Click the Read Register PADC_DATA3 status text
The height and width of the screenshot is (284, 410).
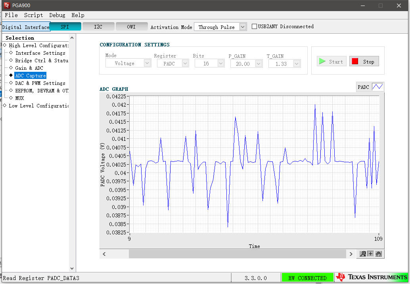pyautogui.click(x=41, y=278)
